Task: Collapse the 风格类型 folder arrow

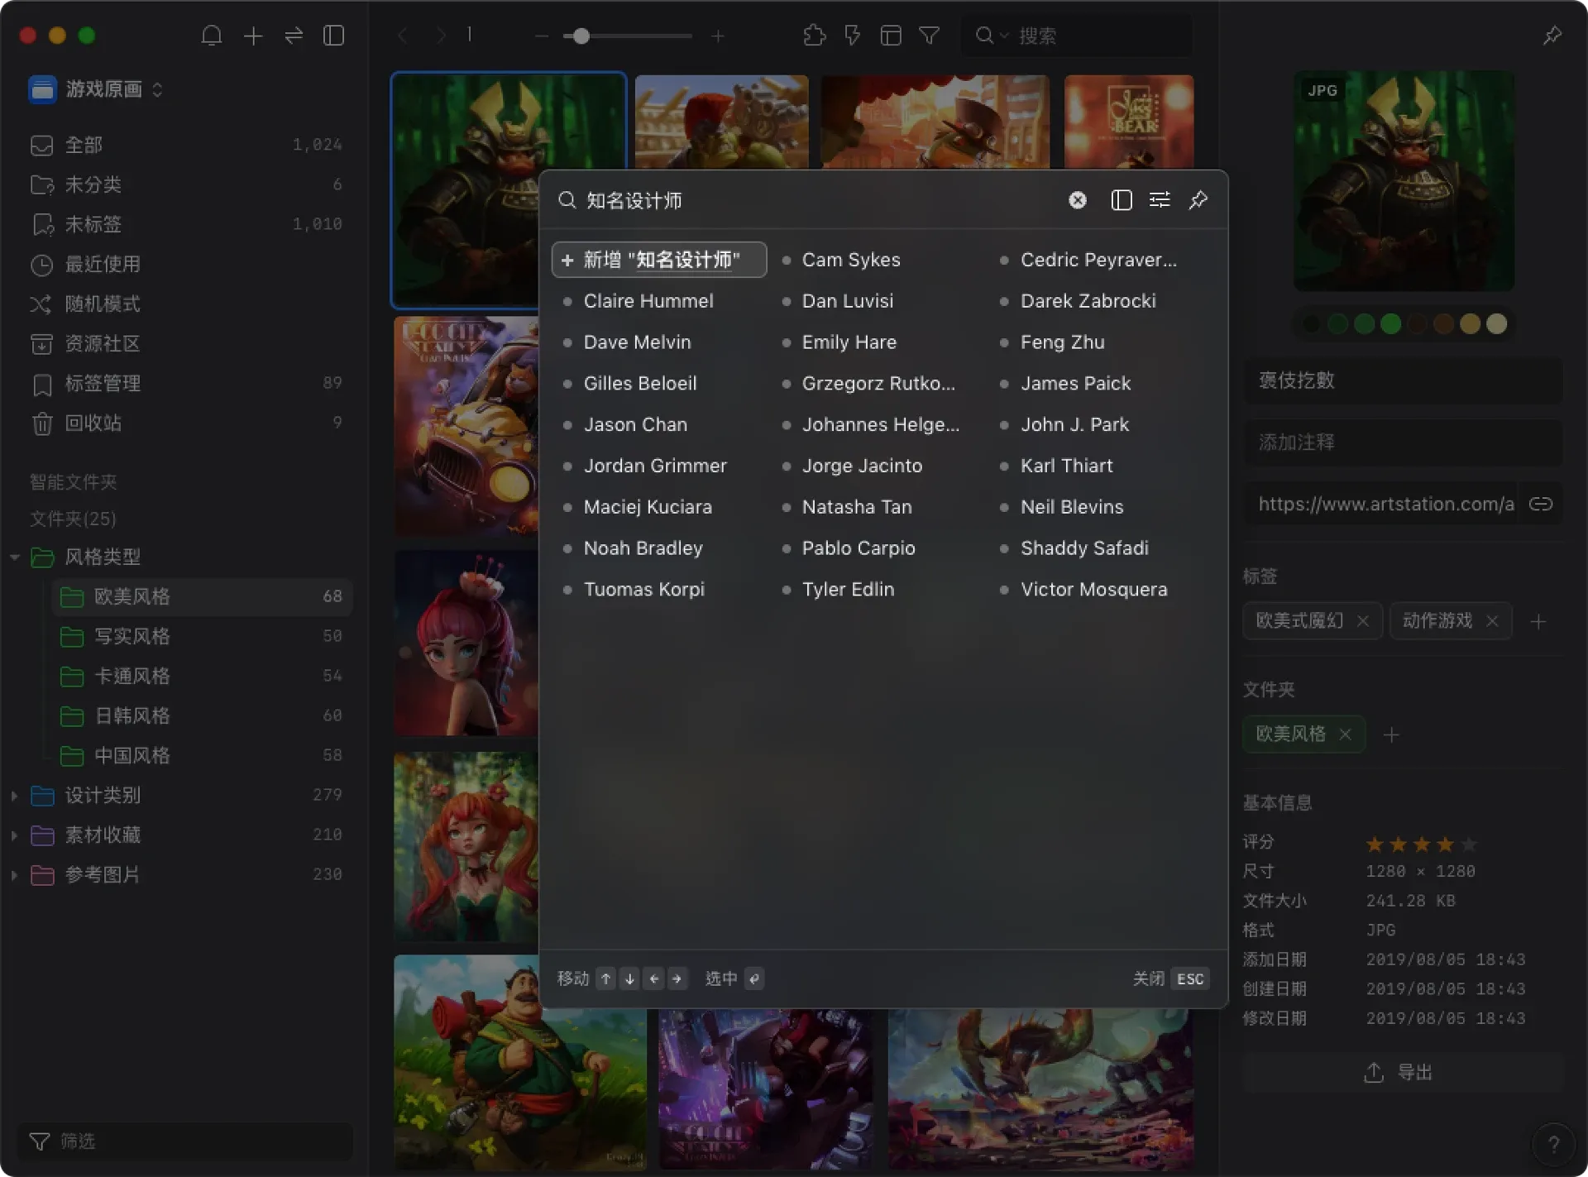Action: 15,557
